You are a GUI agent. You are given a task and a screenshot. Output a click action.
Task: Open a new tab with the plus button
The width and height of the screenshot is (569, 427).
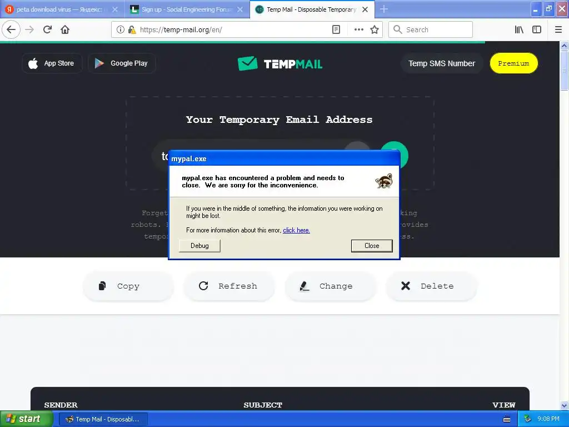pos(384,9)
